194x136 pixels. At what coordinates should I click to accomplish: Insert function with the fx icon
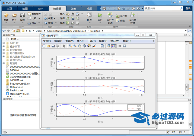(73, 14)
